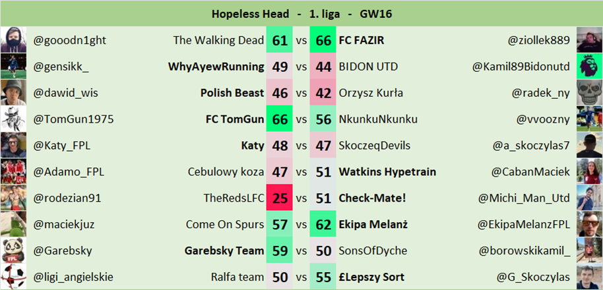
Task: Open the @ziollek889 handle
Action: tap(539, 40)
